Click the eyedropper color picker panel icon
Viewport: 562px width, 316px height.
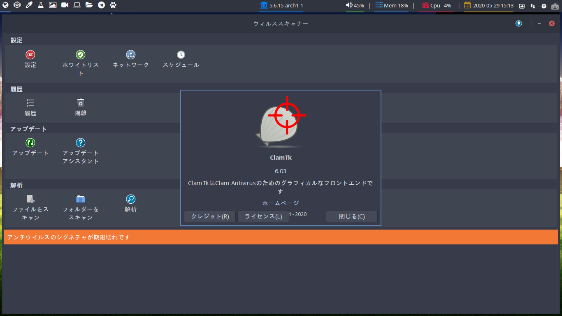(29, 5)
